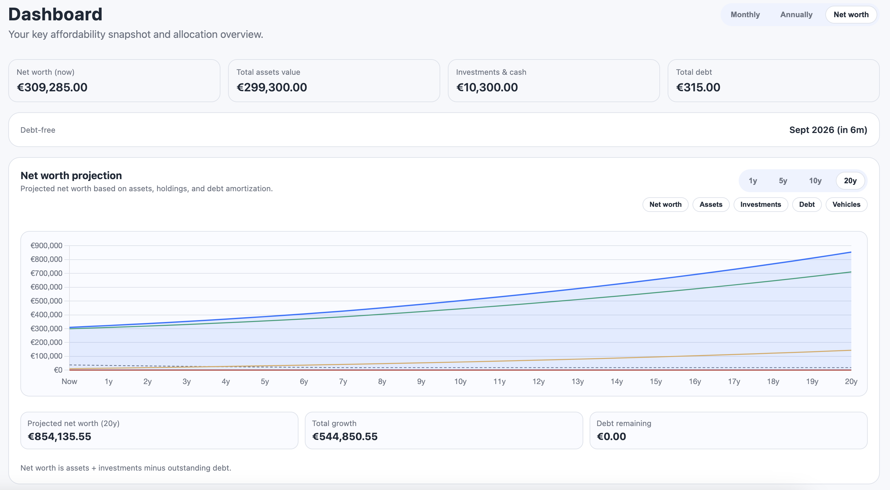Switch to the Monthly view
This screenshot has height=490, width=890.
[x=745, y=15]
